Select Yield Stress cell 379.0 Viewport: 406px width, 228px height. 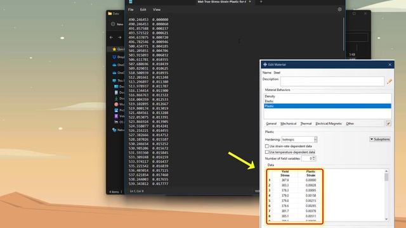pyautogui.click(x=285, y=196)
